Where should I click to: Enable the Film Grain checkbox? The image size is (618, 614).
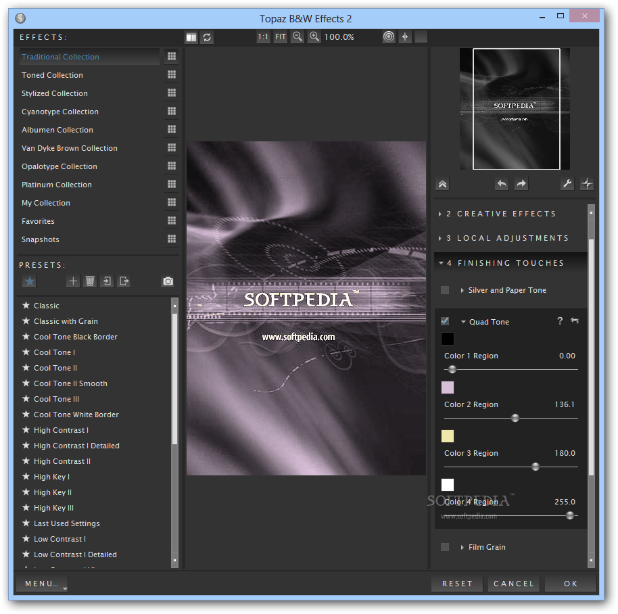(445, 548)
